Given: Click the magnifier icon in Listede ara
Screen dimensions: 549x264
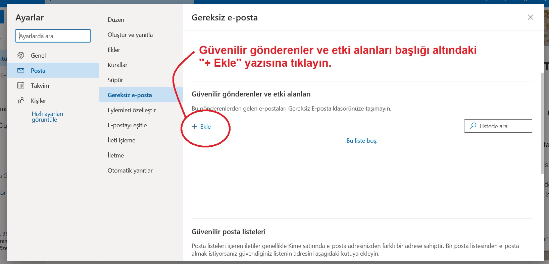Looking at the screenshot, I should point(473,126).
